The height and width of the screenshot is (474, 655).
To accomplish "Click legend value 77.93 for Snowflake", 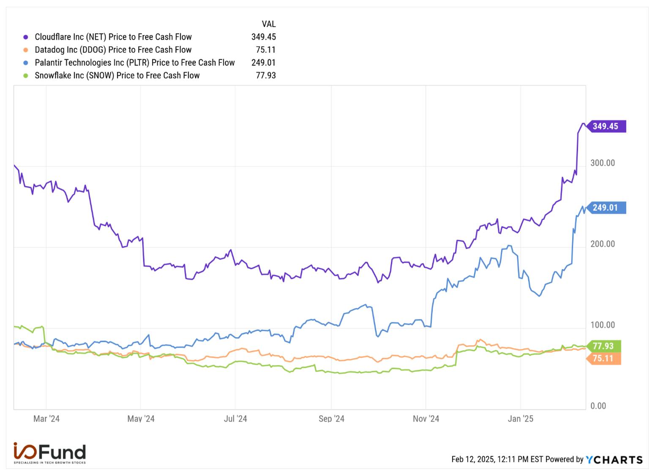I will [266, 76].
